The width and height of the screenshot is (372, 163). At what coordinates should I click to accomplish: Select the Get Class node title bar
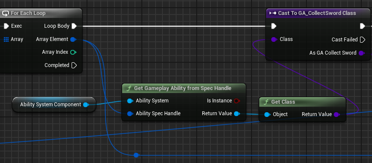coord(302,102)
